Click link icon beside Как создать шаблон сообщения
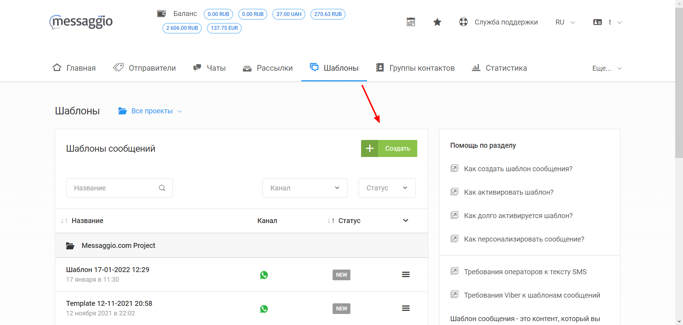Viewport: 683px width, 325px height. coord(454,168)
